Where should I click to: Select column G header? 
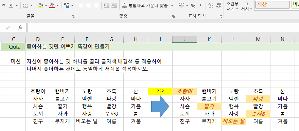(111, 39)
